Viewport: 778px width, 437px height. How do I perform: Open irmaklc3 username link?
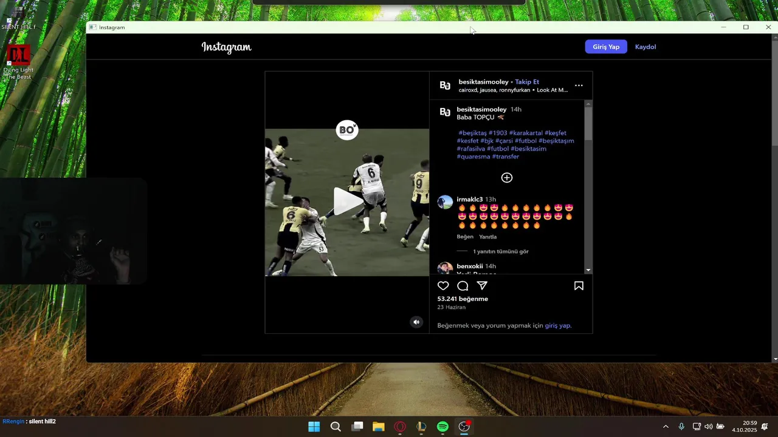point(470,199)
